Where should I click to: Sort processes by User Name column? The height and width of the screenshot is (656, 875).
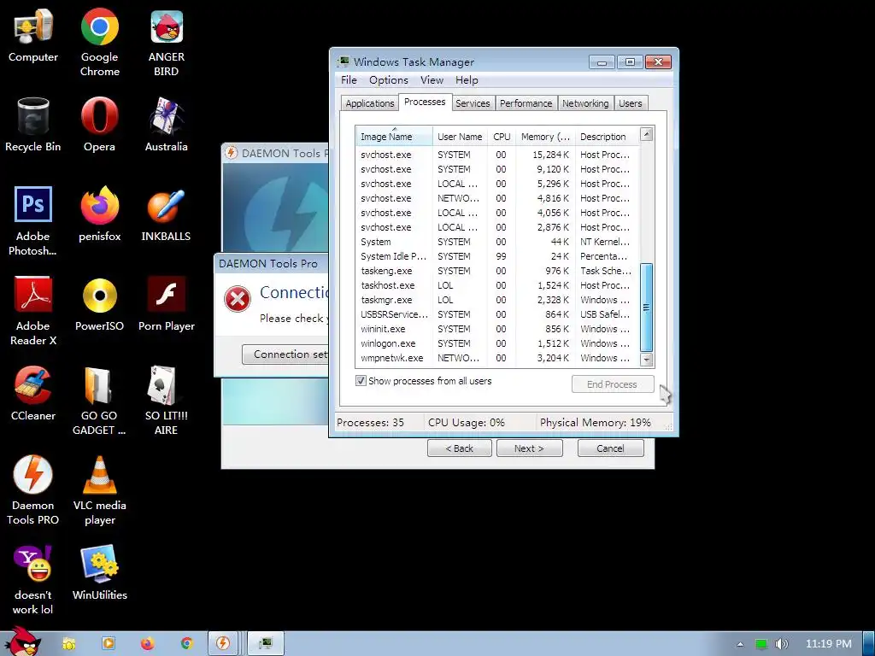click(460, 137)
